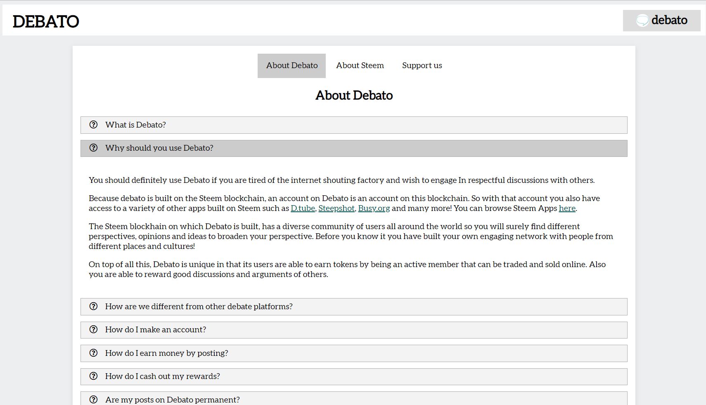Click the question icon beside How do I make an account?

94,329
